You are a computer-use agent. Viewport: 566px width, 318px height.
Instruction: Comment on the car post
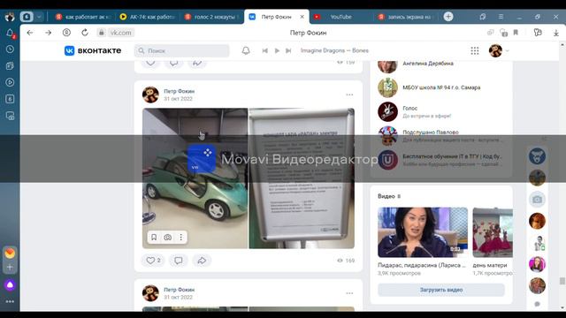179,261
